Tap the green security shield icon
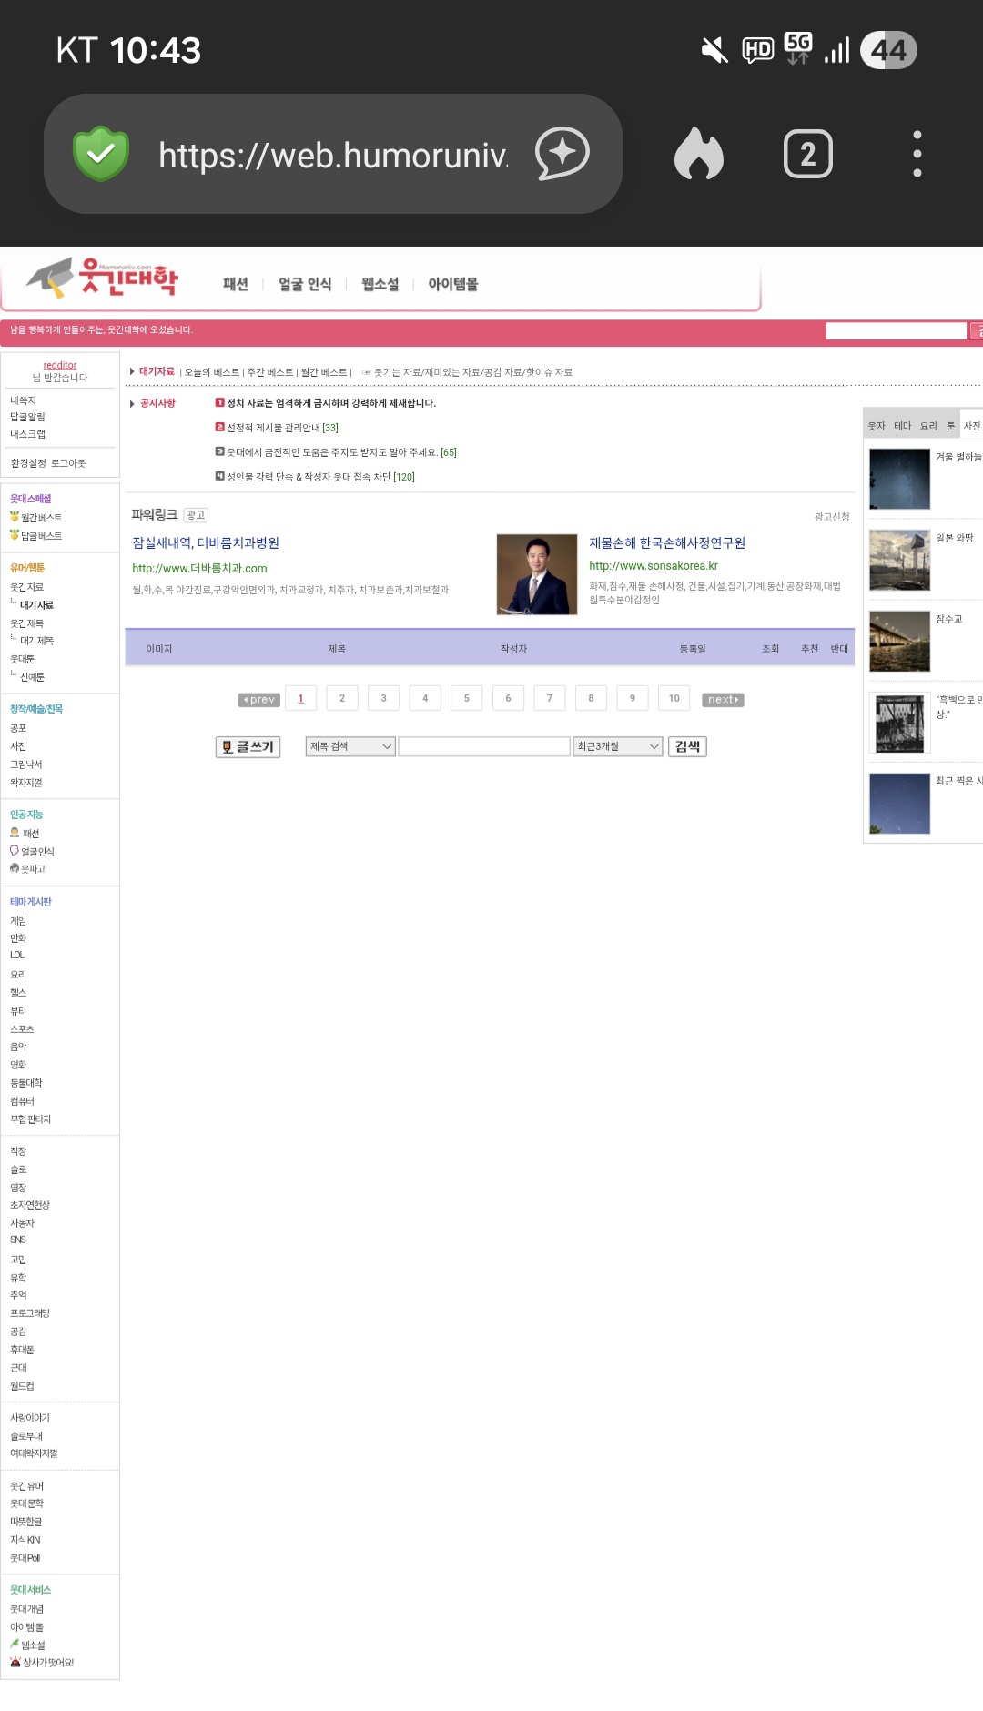 (x=101, y=154)
